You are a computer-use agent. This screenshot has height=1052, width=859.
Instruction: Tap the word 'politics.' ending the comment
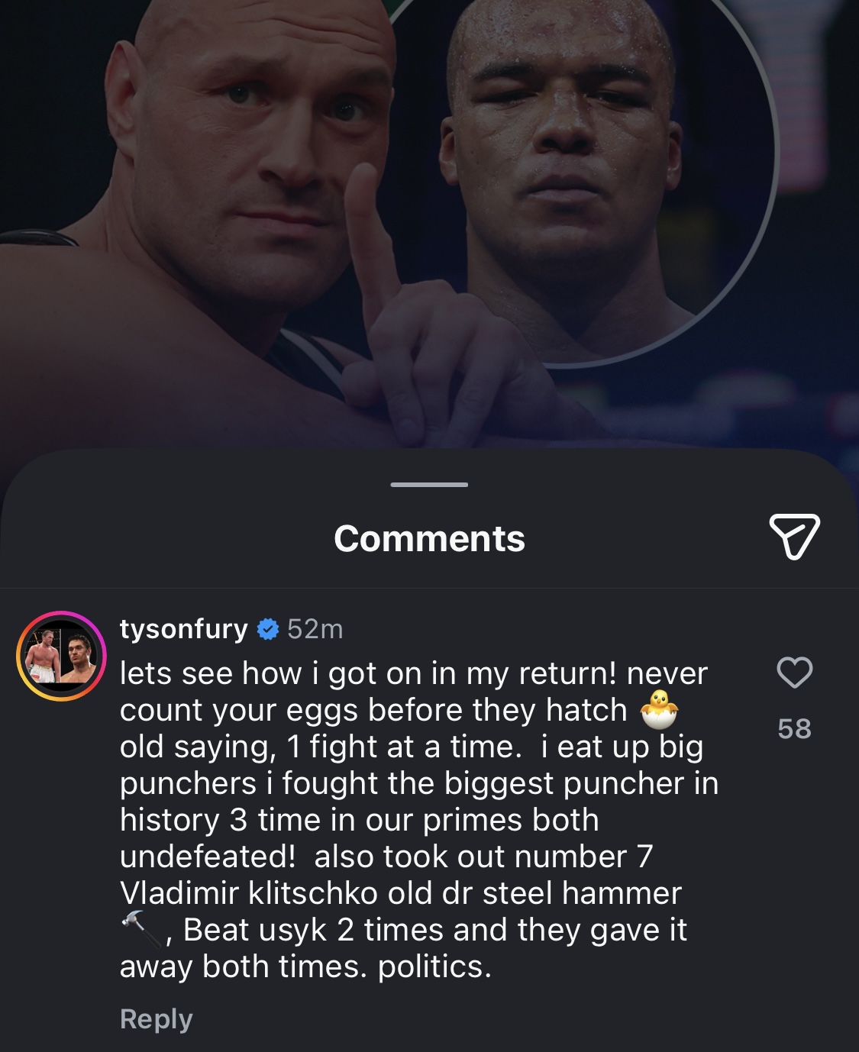tap(435, 966)
